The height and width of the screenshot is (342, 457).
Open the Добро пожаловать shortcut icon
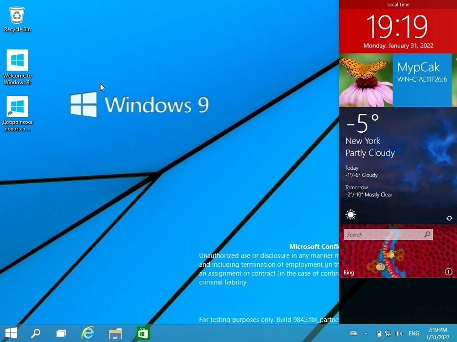pyautogui.click(x=17, y=106)
